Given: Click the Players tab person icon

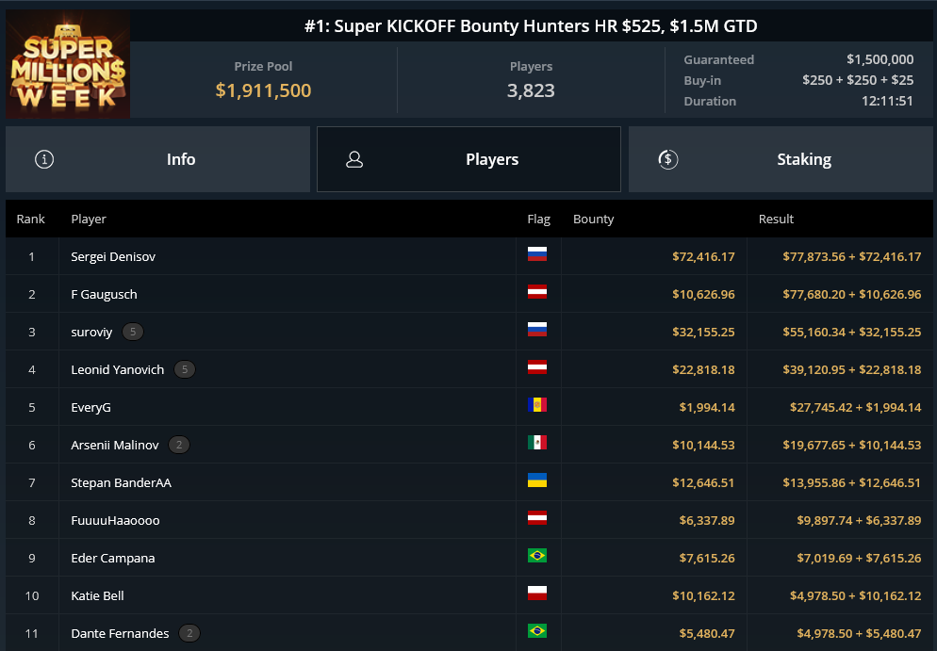Looking at the screenshot, I should pos(354,159).
